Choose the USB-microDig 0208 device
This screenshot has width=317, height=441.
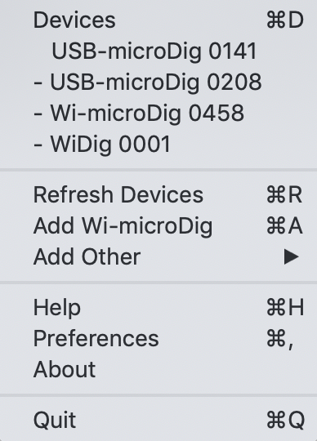point(158,82)
